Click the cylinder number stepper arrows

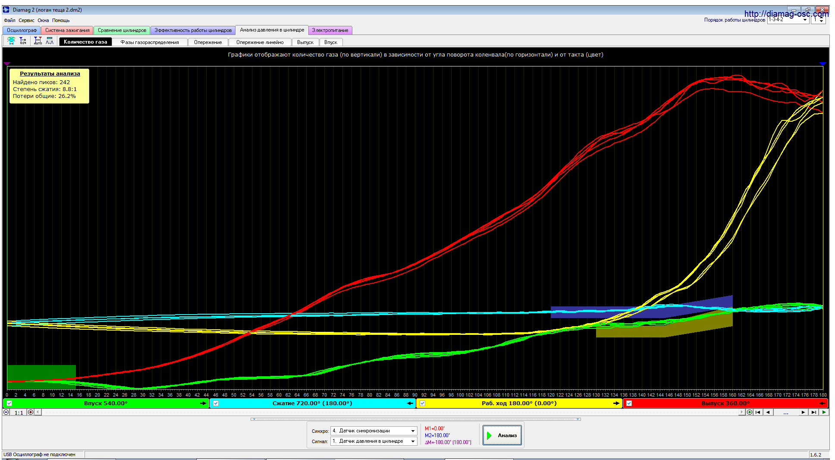tap(821, 20)
